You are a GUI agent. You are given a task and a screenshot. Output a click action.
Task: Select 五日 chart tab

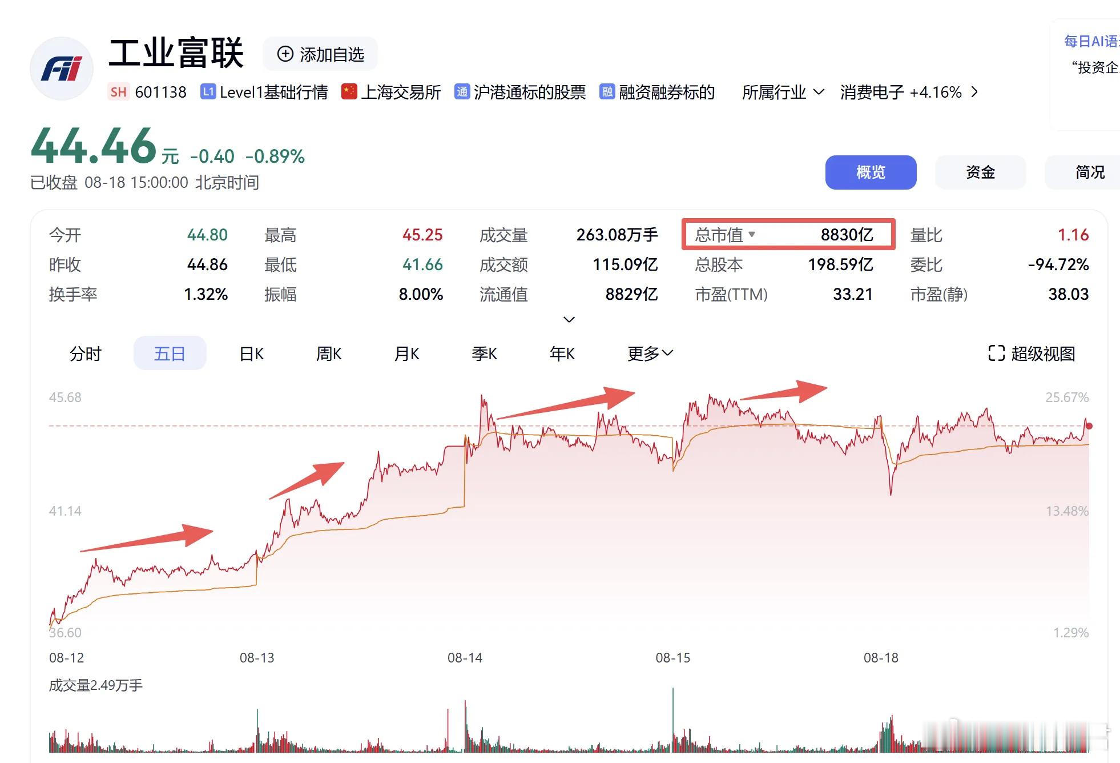(x=170, y=354)
